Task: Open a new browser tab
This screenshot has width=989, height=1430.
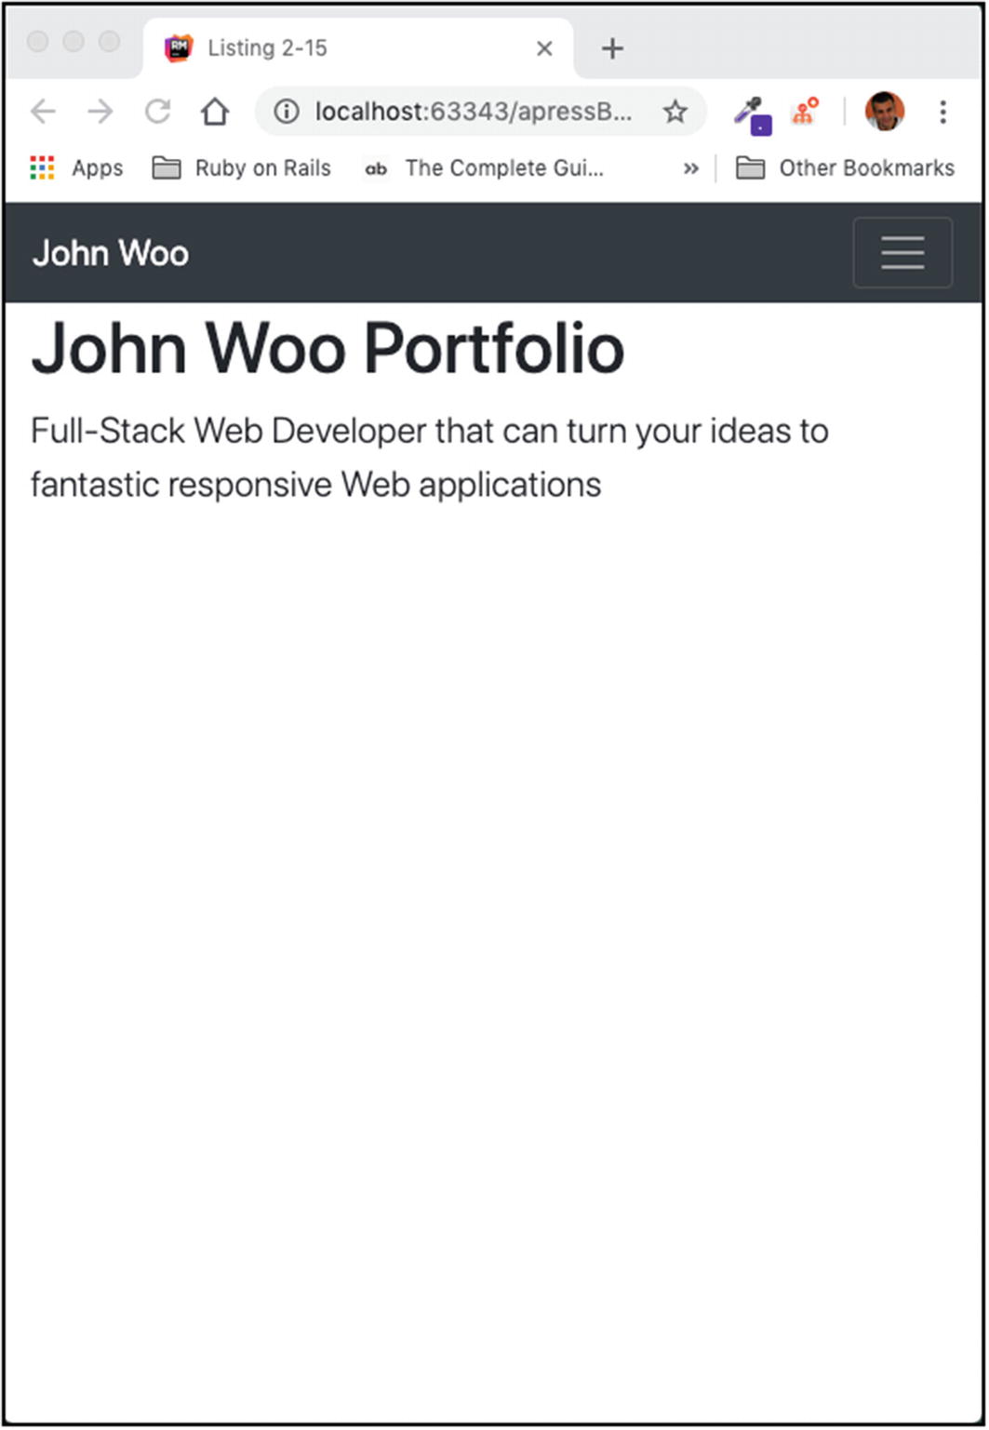Action: click(x=611, y=48)
